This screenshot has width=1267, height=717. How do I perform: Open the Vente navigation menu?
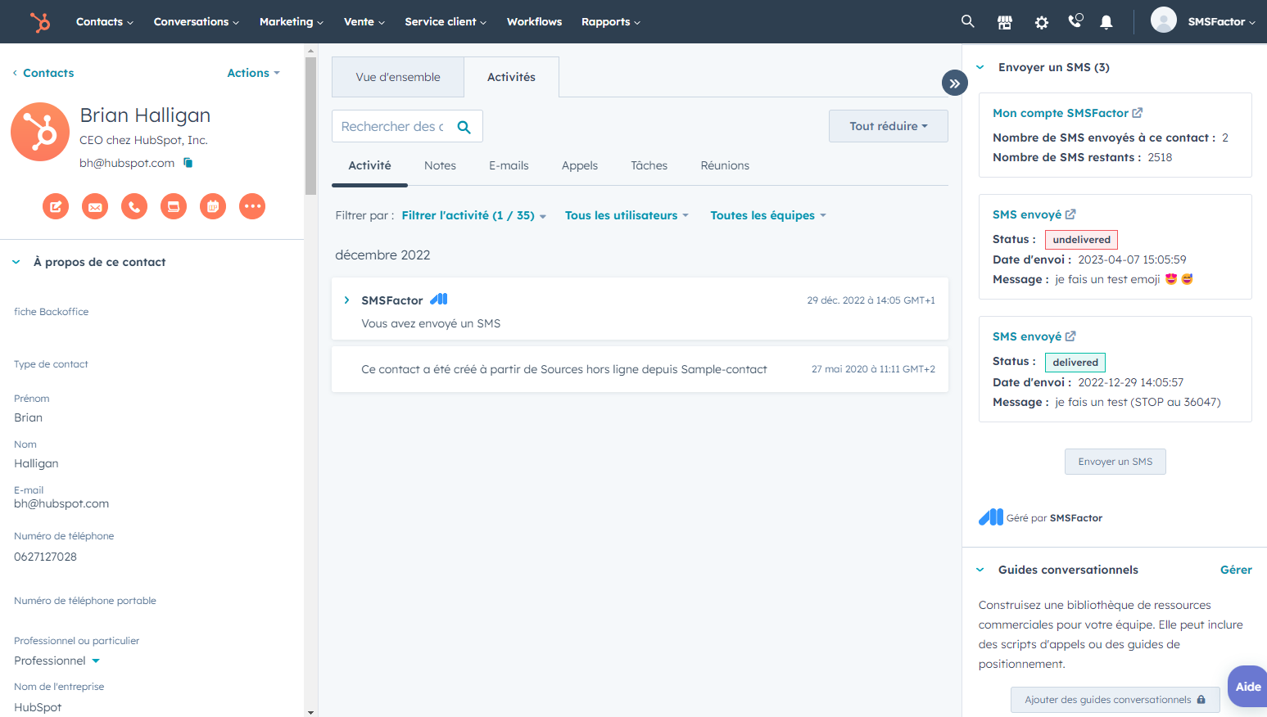click(364, 22)
